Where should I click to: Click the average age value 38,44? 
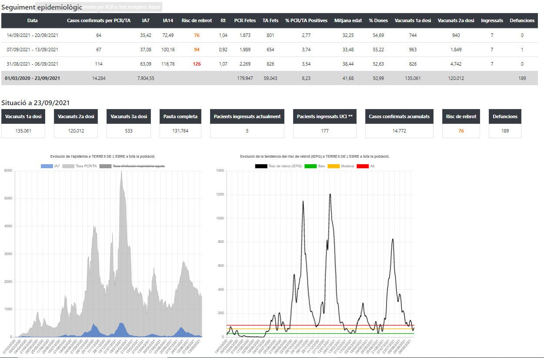tap(348, 64)
